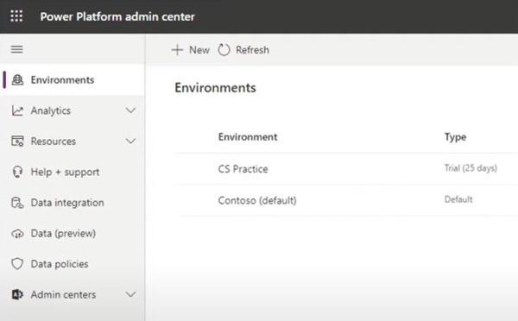The height and width of the screenshot is (321, 518).
Task: Open Data (preview) section
Action: pos(72,234)
